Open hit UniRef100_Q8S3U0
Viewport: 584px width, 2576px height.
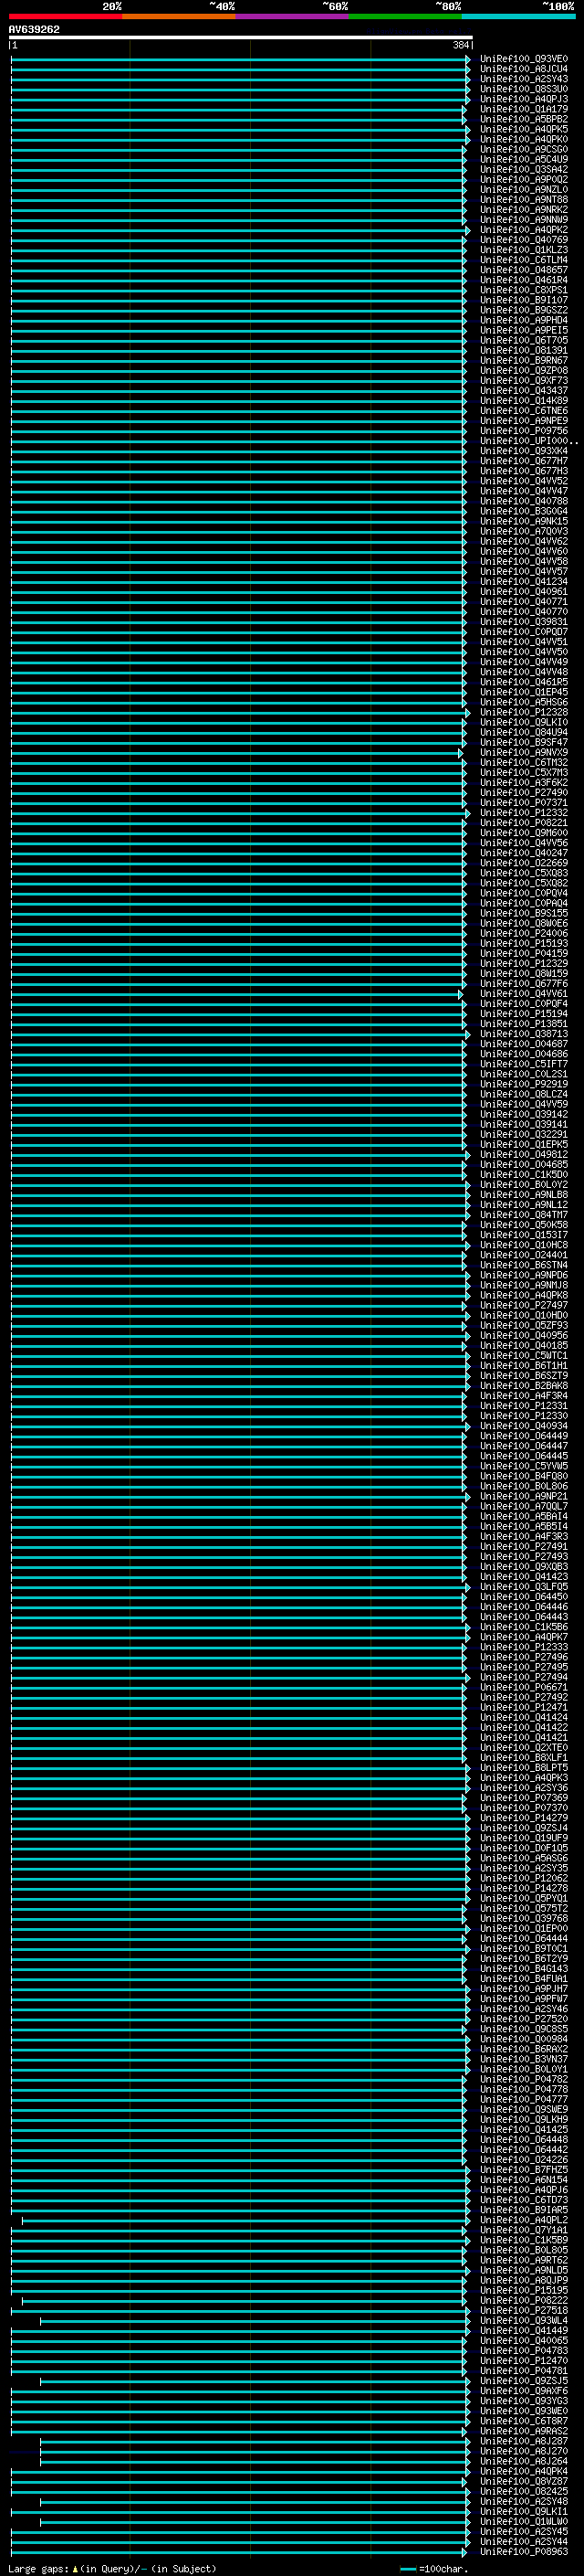[x=524, y=89]
